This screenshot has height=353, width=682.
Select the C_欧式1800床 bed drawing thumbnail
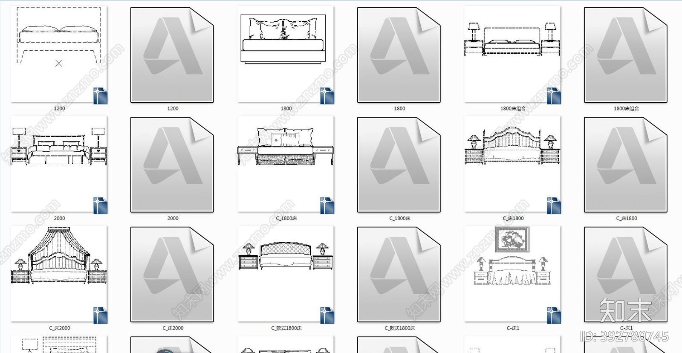coord(286,274)
